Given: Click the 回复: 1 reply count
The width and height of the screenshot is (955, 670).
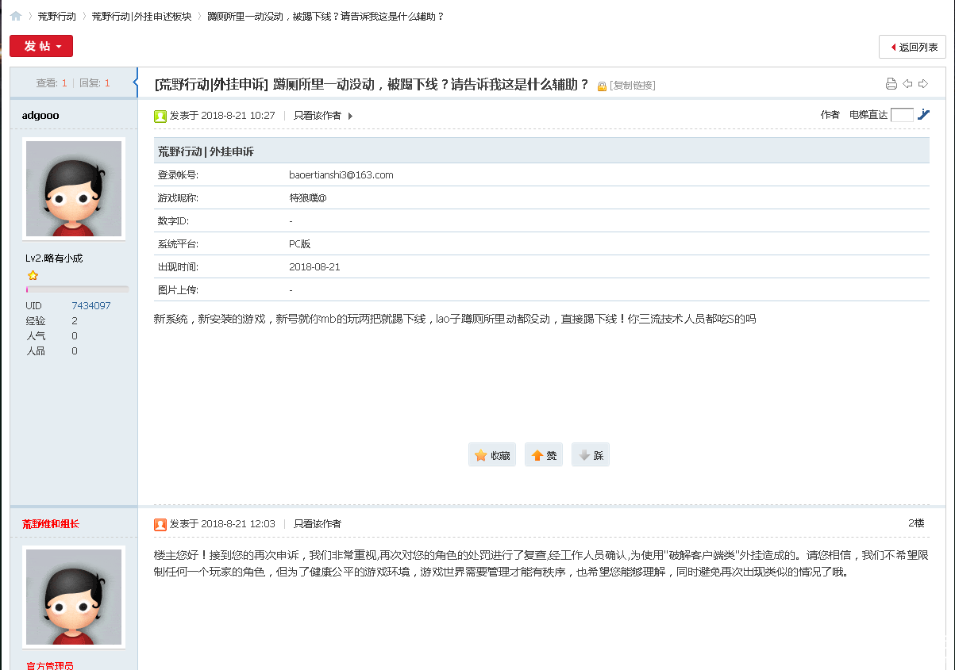Looking at the screenshot, I should tap(94, 82).
